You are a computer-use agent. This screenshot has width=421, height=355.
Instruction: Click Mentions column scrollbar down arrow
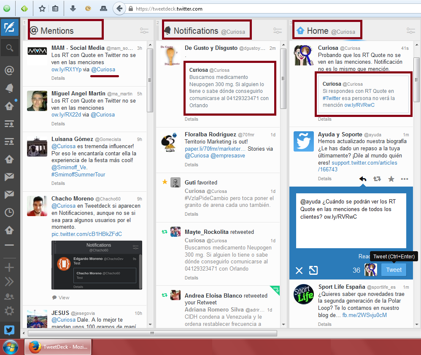click(x=150, y=324)
